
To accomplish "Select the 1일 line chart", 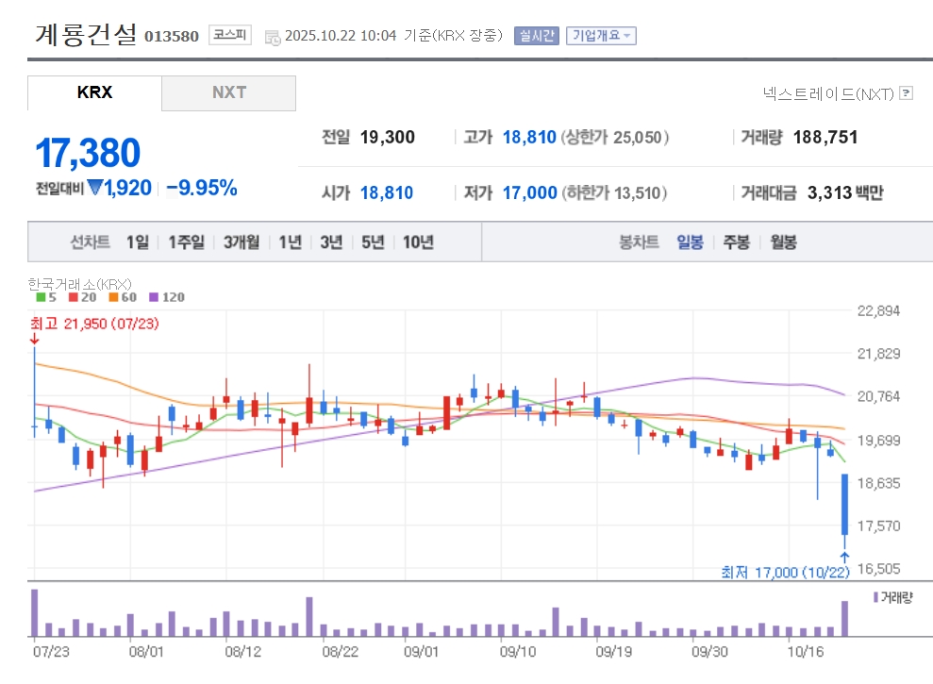I will click(x=138, y=242).
